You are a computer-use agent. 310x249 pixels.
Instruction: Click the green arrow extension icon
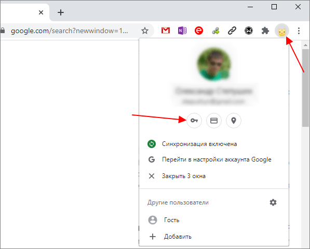pyautogui.click(x=215, y=31)
